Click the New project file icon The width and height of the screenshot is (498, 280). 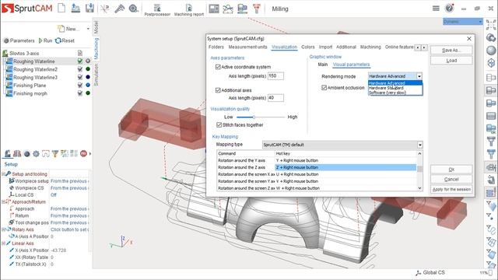pyautogui.click(x=61, y=8)
